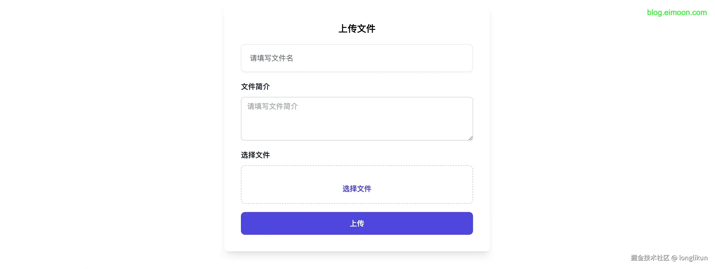Click the area below the upload button
The image size is (715, 269).
(357, 243)
